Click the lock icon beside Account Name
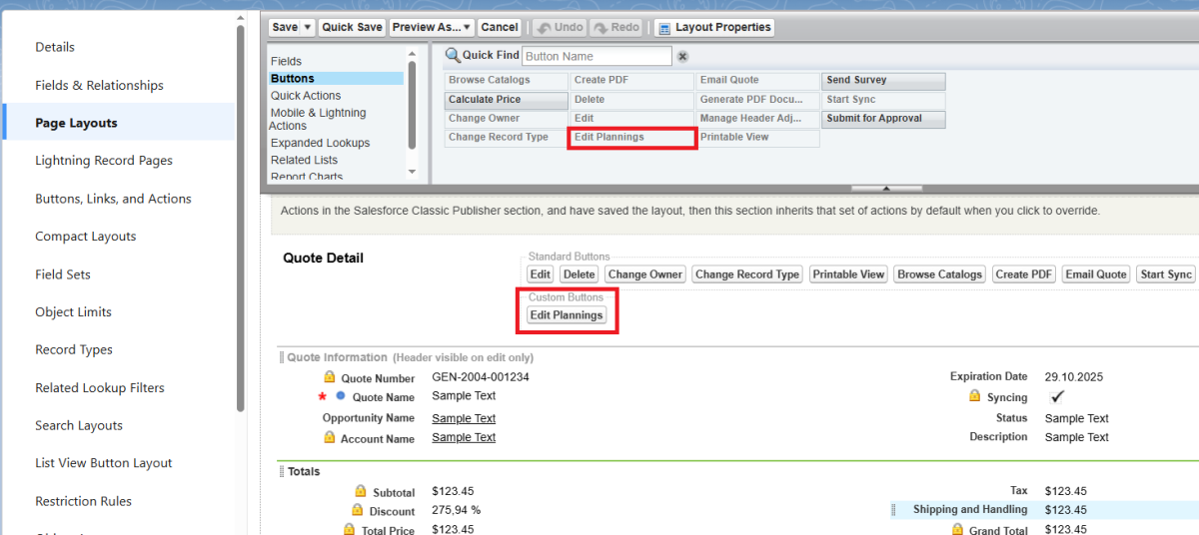Screen dimensions: 1199x535 [x=330, y=438]
